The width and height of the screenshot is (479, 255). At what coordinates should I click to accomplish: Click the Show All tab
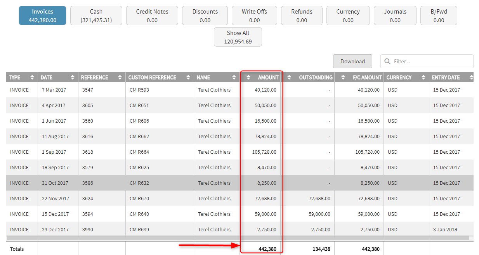238,37
